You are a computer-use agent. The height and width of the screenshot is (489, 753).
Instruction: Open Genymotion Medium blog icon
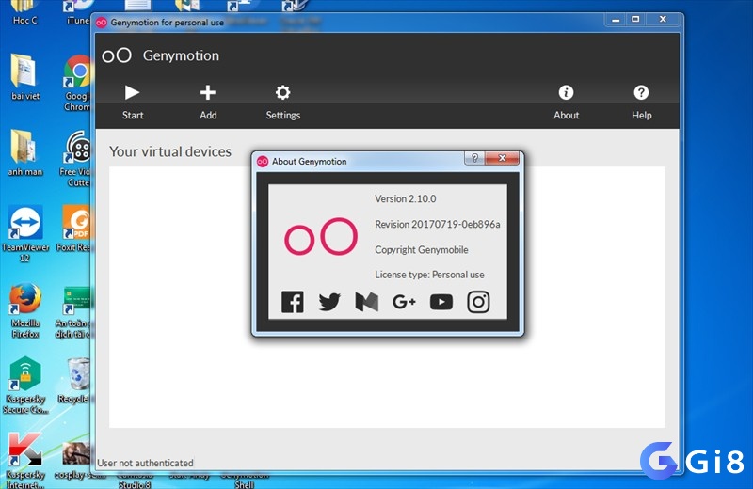click(x=367, y=302)
